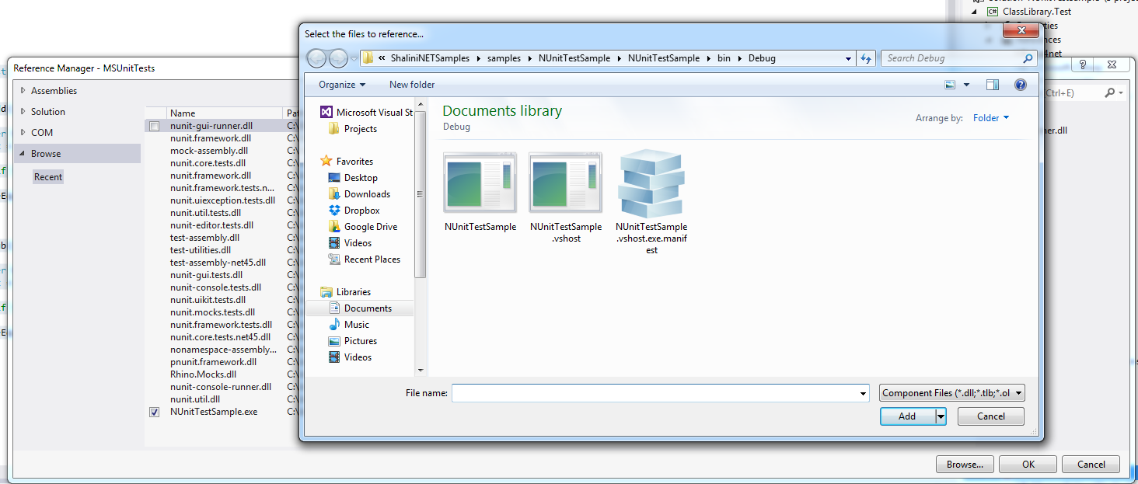
Task: Click the refresh button beside the address bar
Action: click(866, 57)
